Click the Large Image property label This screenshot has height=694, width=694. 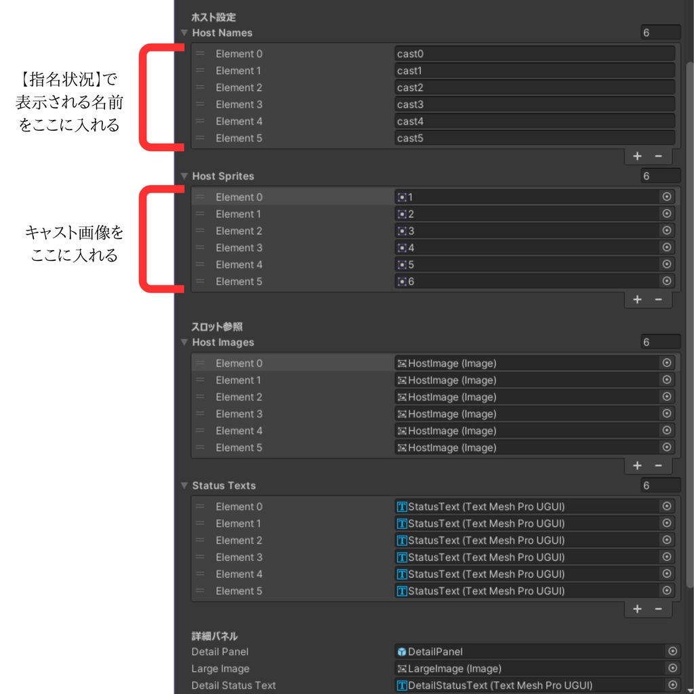(220, 668)
